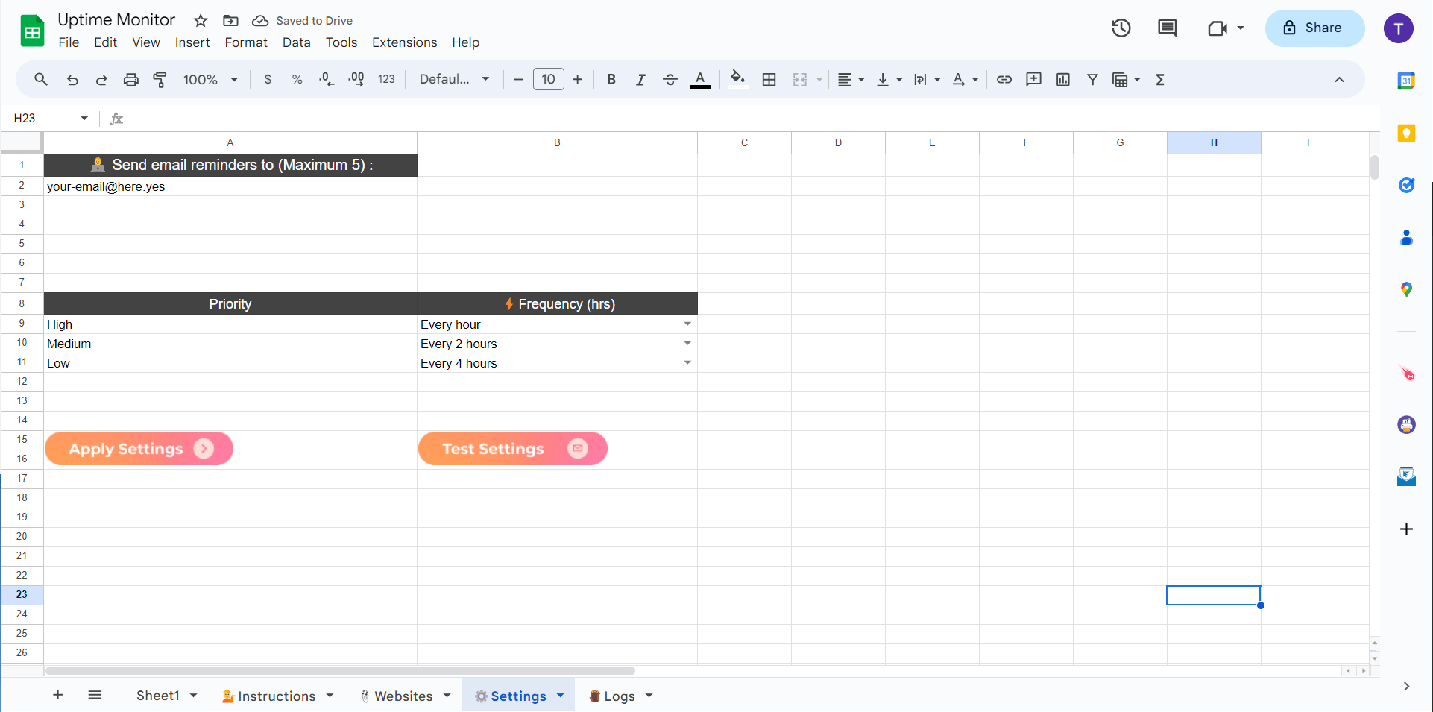This screenshot has width=1433, height=712.
Task: Open the text color picker
Action: [x=699, y=79]
